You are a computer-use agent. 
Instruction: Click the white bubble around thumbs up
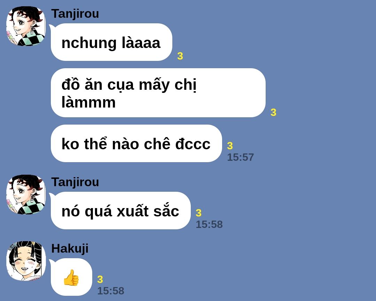pos(71,277)
